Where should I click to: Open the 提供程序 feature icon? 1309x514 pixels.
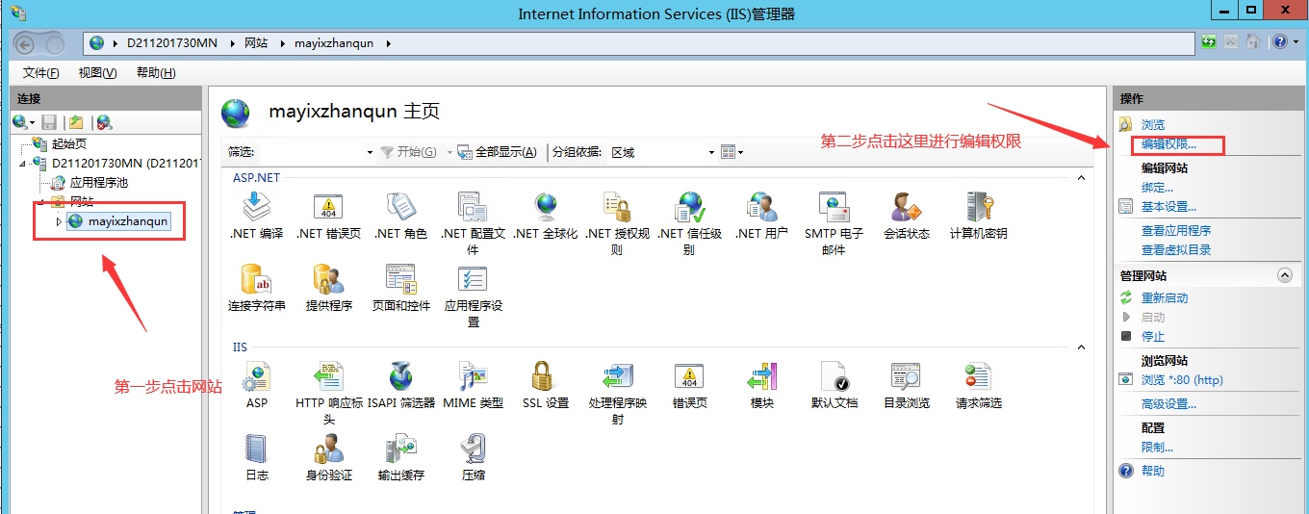(329, 278)
